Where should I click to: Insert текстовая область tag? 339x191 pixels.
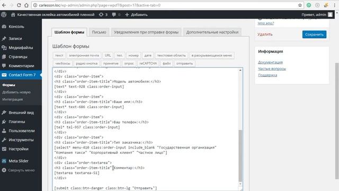coord(171,55)
